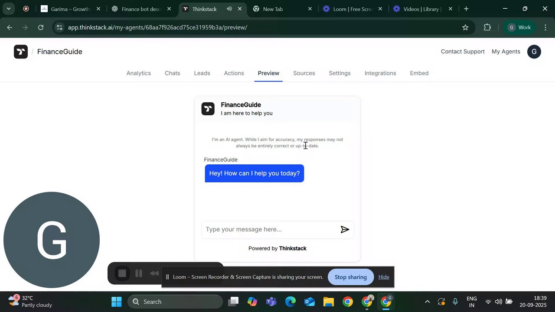Open the Work profile button
Viewport: 555px width, 312px height.
pos(520,27)
